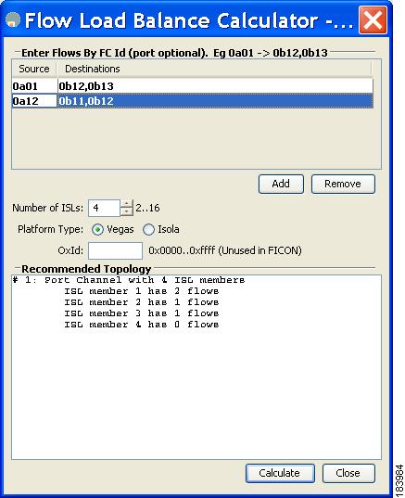
Task: Click the 'ISL member 3 has 1 flows' line
Action: coord(142,313)
